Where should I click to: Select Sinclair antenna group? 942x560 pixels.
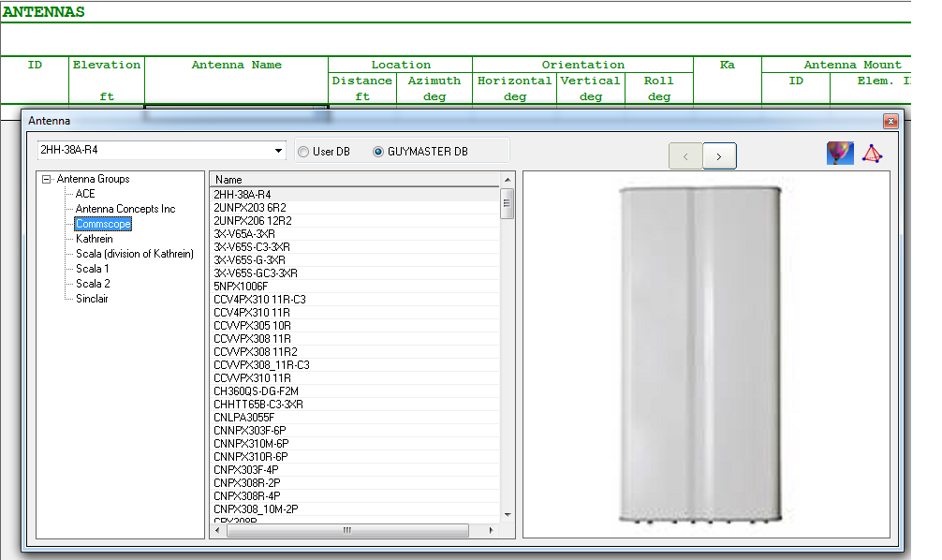[92, 299]
